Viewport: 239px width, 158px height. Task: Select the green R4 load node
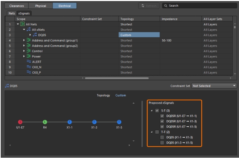point(45,122)
